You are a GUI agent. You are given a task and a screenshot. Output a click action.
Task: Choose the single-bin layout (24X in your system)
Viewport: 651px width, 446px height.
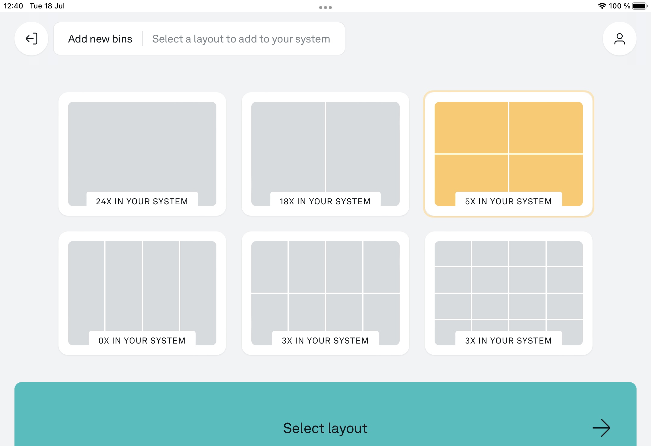(x=142, y=154)
